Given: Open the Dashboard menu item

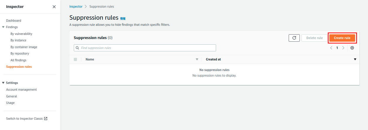Looking at the screenshot, I should 13,21.
